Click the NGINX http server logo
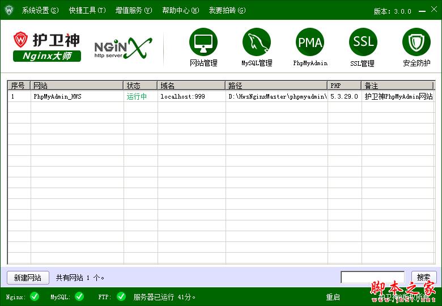The height and width of the screenshot is (306, 442). (x=123, y=48)
